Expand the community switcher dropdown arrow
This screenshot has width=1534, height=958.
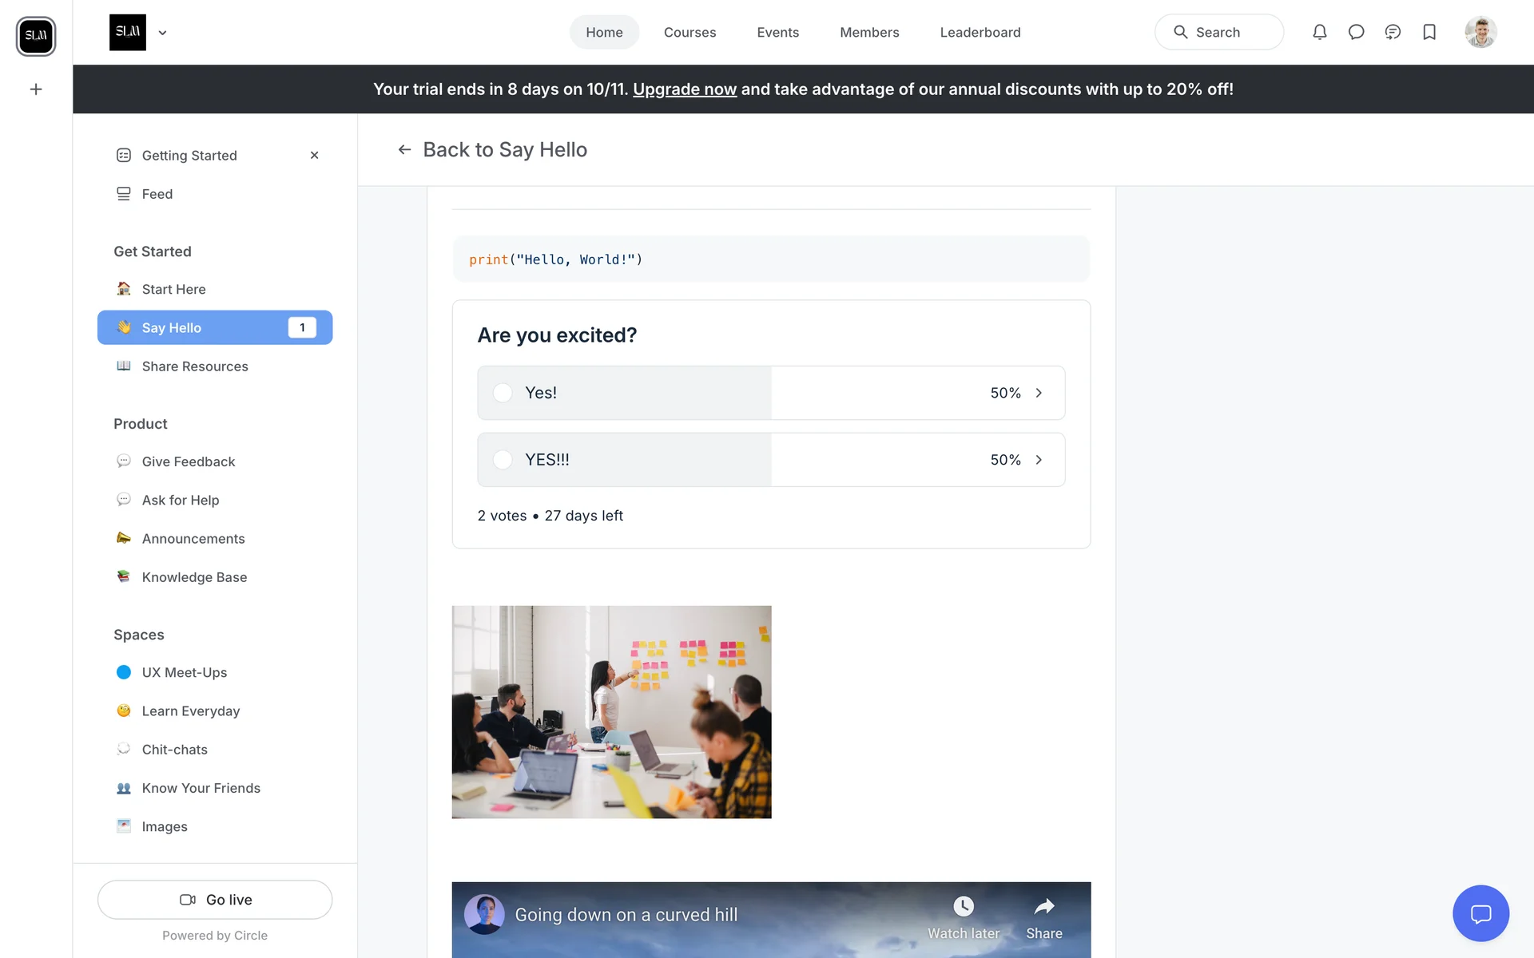[162, 33]
